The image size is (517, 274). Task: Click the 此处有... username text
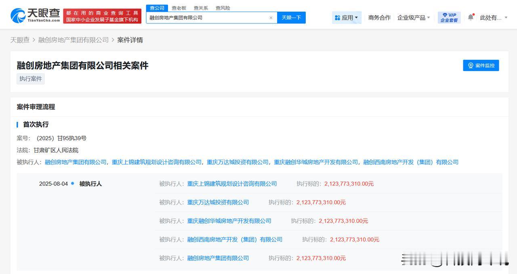pyautogui.click(x=490, y=17)
